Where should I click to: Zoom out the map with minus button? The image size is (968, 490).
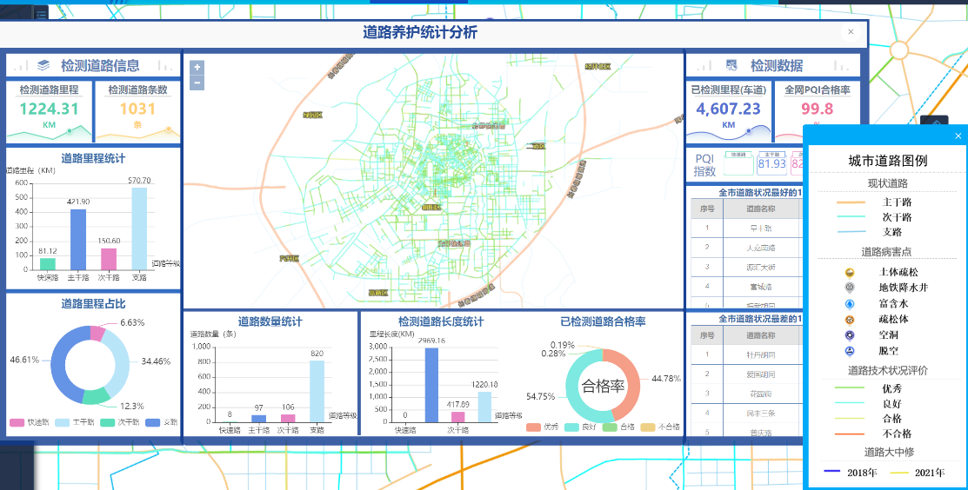(x=197, y=83)
